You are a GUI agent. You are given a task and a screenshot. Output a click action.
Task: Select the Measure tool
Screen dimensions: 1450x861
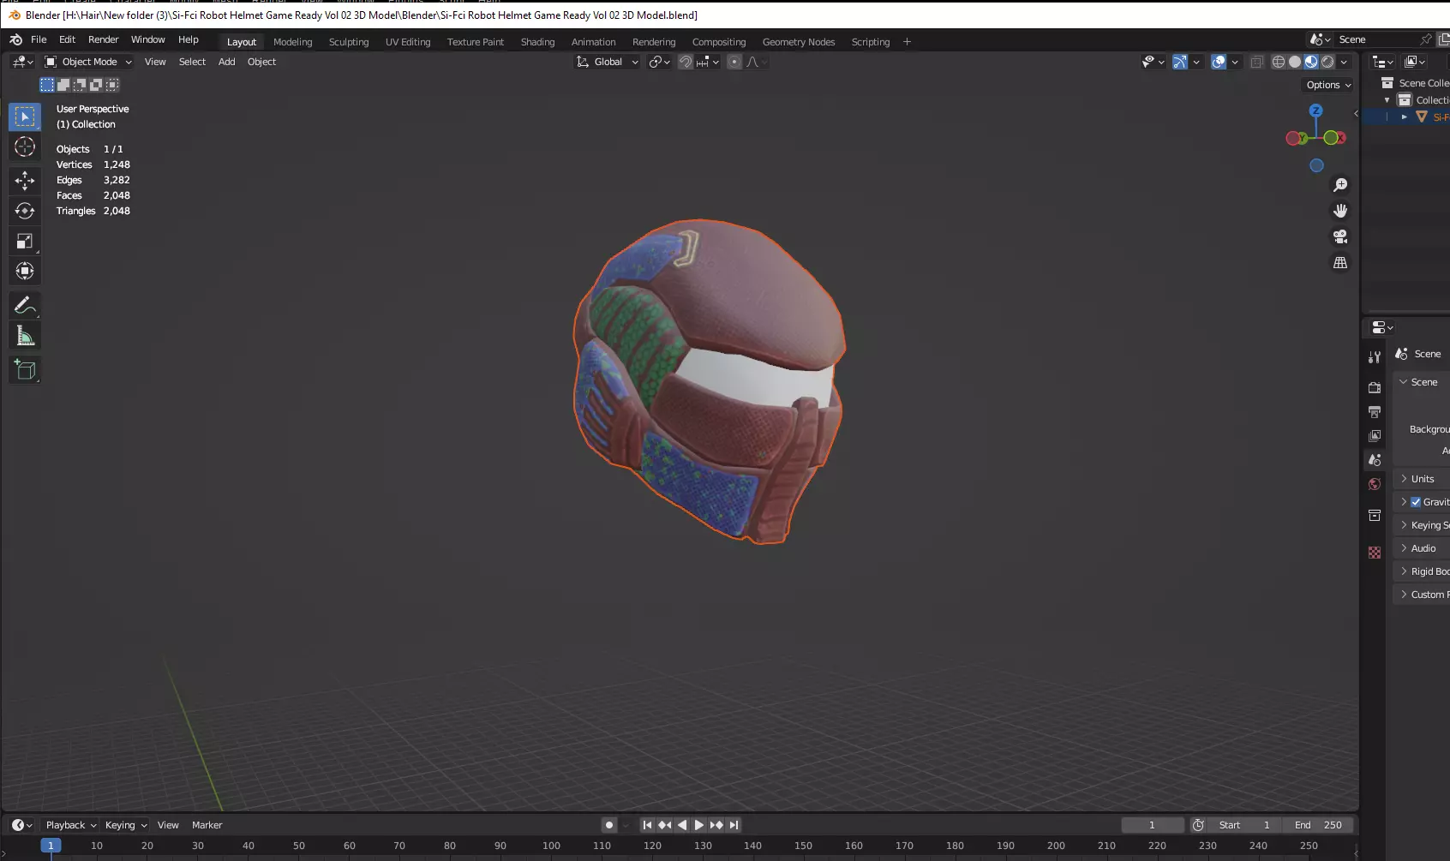[x=25, y=337]
